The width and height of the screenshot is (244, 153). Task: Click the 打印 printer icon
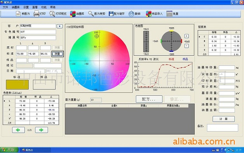[x=37, y=14]
